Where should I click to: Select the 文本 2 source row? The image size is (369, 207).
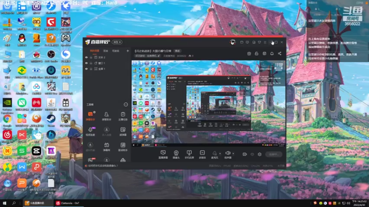(x=107, y=57)
